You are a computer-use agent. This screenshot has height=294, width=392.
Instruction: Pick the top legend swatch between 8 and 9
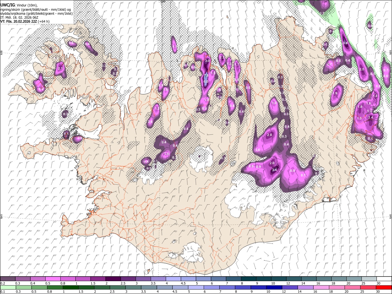248,279
